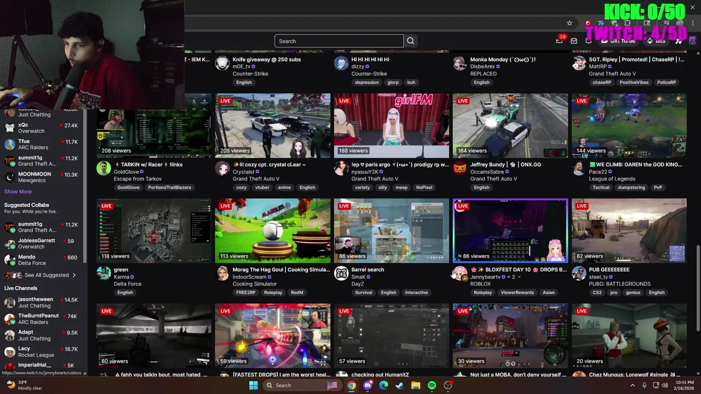Open Discord from the taskbar
This screenshot has height=394, width=701.
click(x=367, y=385)
